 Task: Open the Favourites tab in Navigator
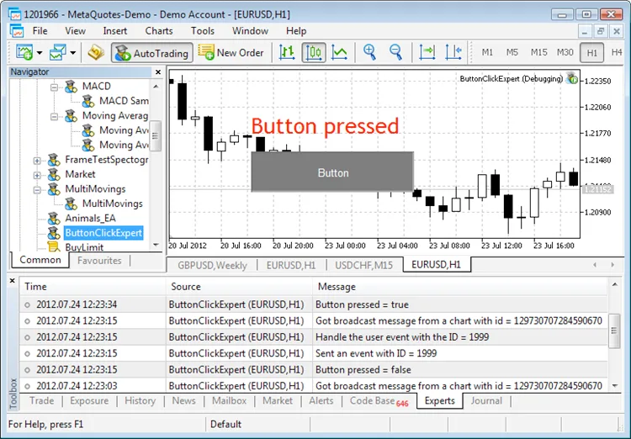coord(99,261)
